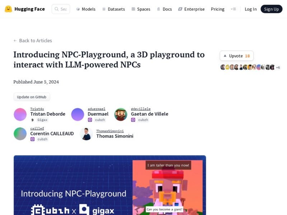287x215 pixels.
Task: Click the Hugging Face brand name
Action: 30,9
